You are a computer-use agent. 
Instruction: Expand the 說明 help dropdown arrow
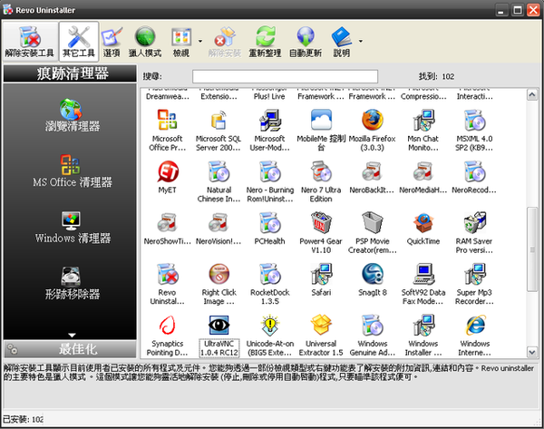pyautogui.click(x=361, y=42)
